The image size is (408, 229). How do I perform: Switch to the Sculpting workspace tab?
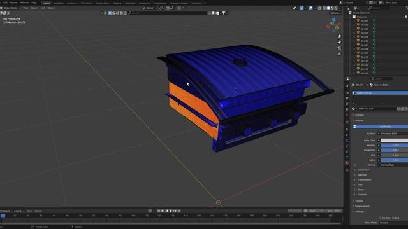tap(72, 3)
